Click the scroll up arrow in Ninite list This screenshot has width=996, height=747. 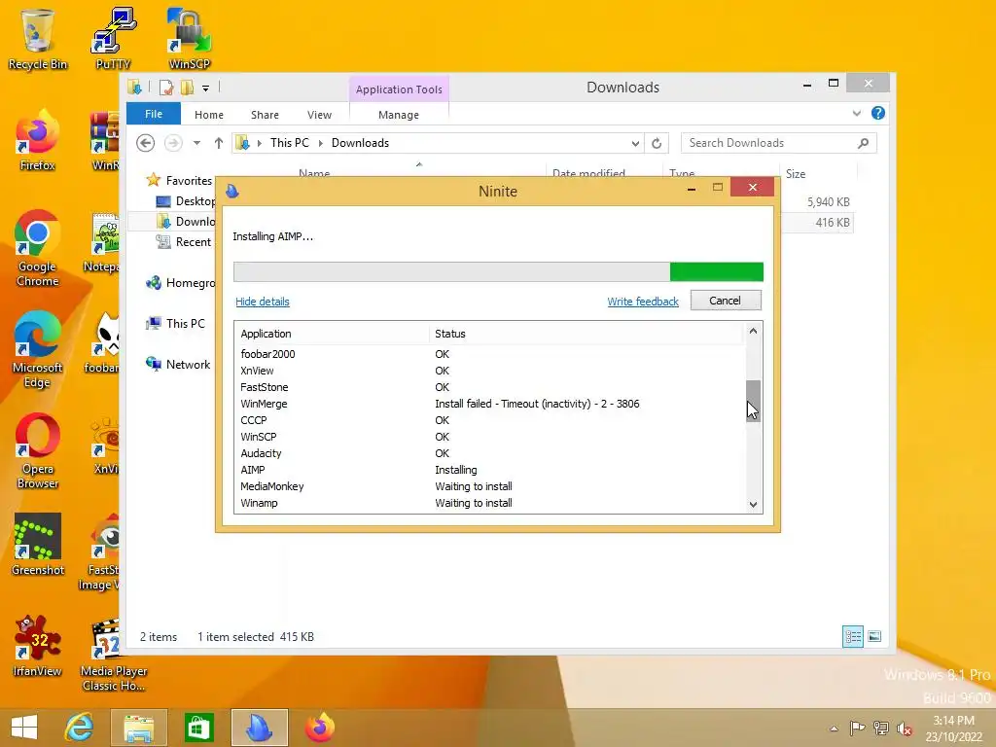point(753,331)
